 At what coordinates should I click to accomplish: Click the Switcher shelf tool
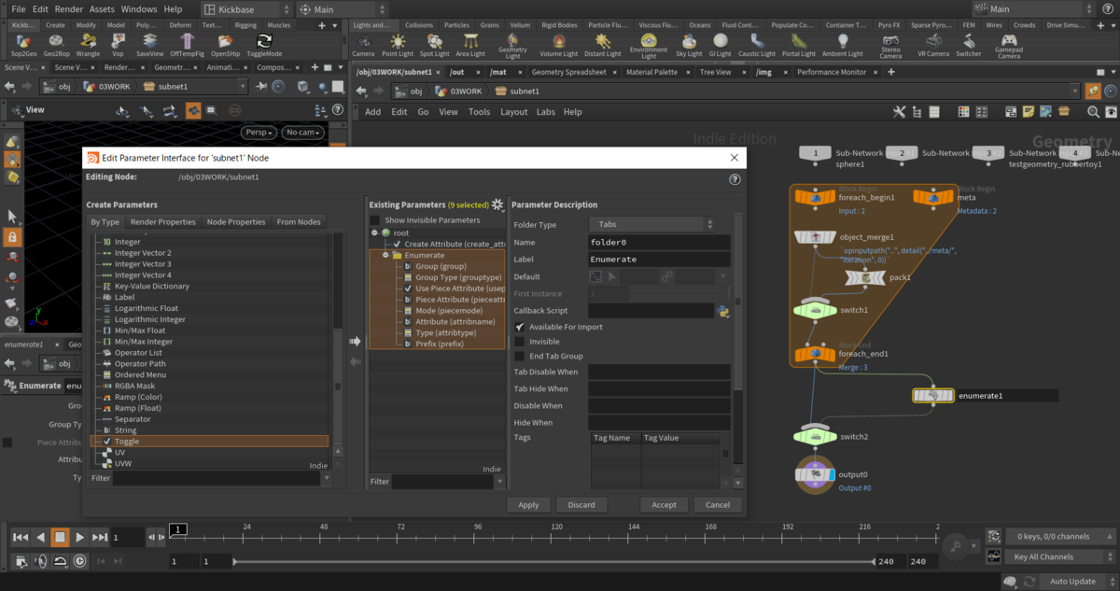[968, 45]
